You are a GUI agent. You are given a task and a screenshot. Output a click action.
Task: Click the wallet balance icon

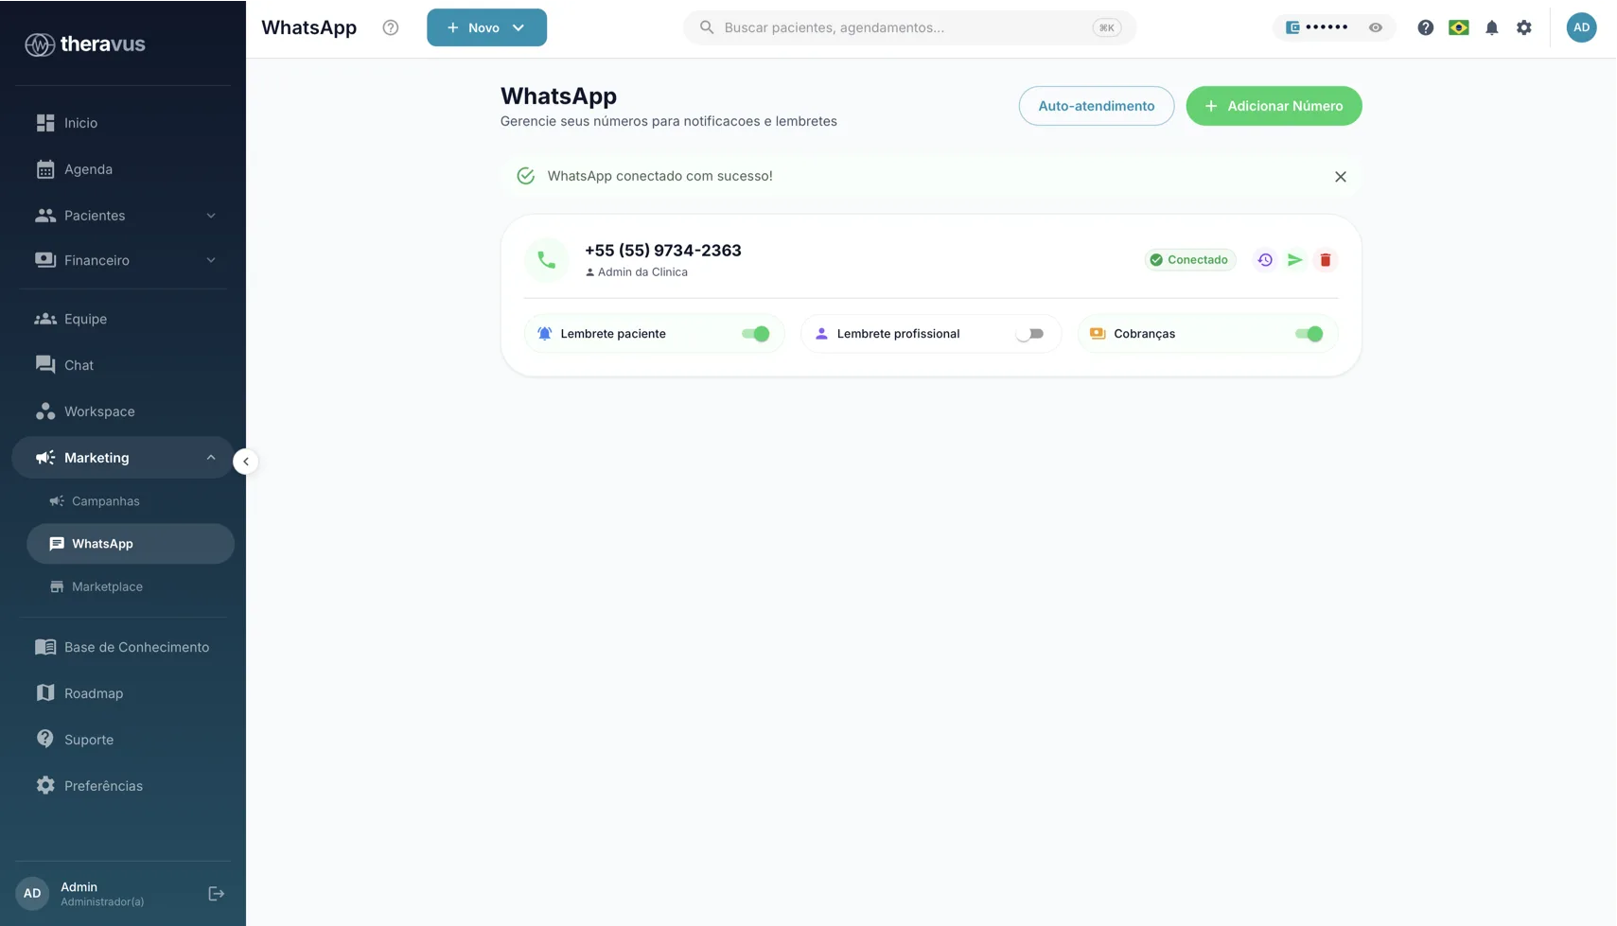point(1292,27)
